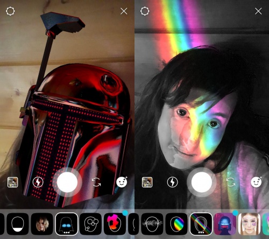Select the blonde woman photo filter

click(x=42, y=224)
